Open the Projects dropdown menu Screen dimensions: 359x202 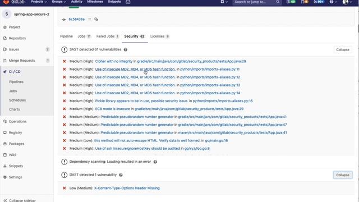(39, 2)
